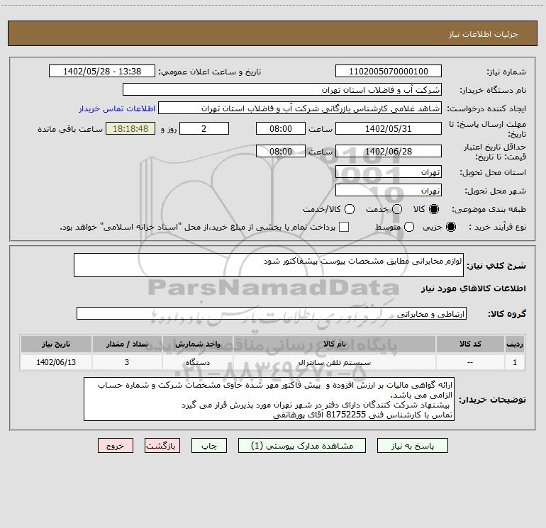Select the کالا/خدمت radio button
This screenshot has height=528, width=546.
pyautogui.click(x=350, y=209)
